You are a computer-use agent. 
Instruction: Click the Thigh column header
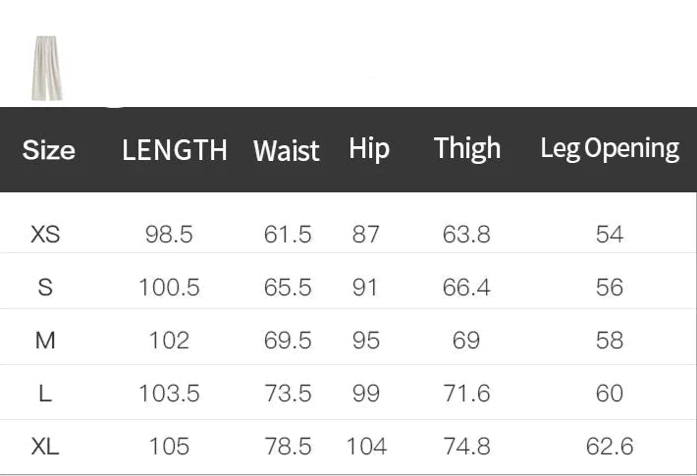click(x=467, y=148)
